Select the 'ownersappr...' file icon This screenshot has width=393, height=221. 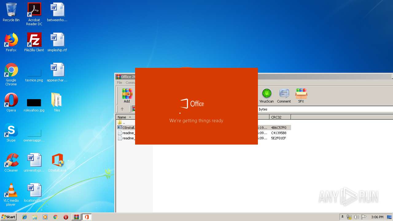34,135
